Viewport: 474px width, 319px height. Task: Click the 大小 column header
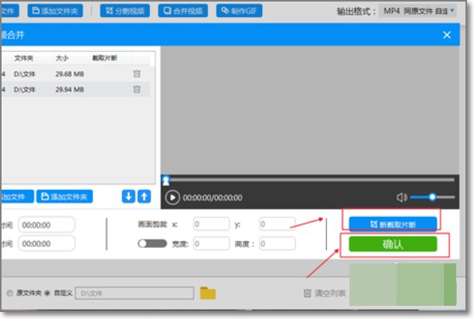[x=63, y=58]
